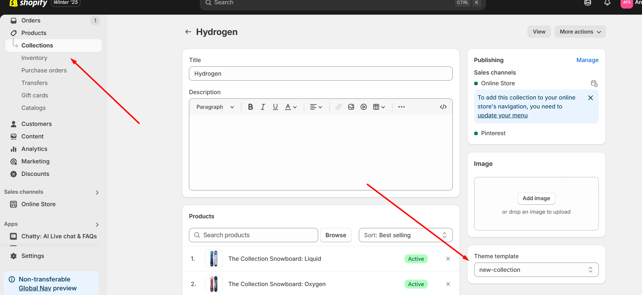Open the Theme template dropdown
Viewport: 642px width, 295px height.
[x=536, y=270]
